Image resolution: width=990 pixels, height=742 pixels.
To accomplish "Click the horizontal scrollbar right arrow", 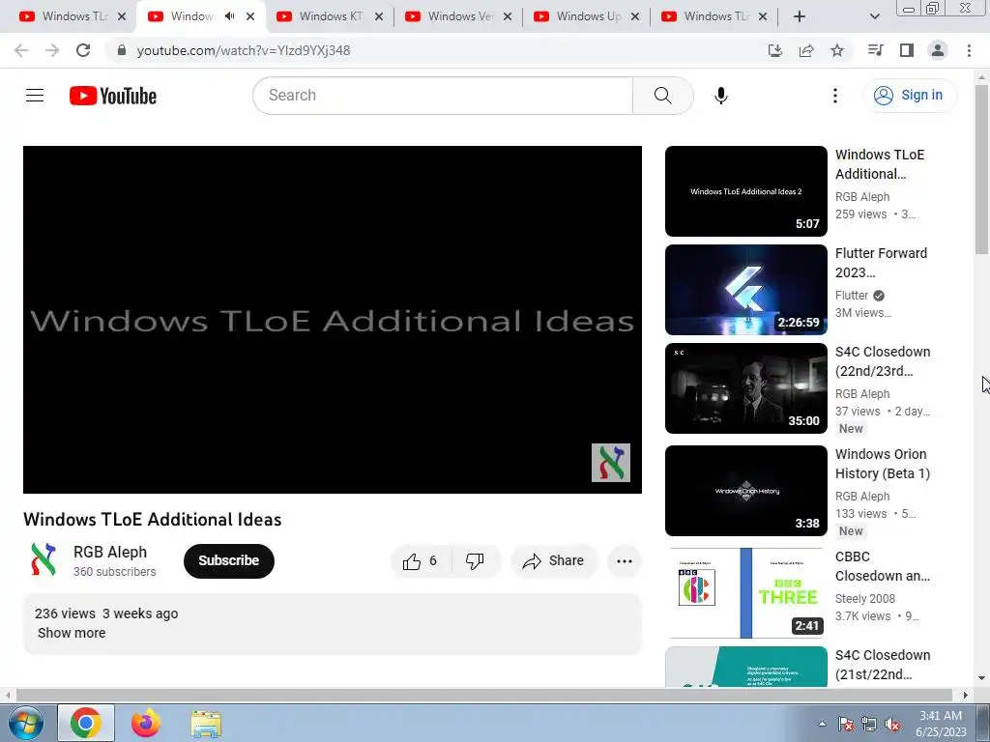I will point(966,696).
